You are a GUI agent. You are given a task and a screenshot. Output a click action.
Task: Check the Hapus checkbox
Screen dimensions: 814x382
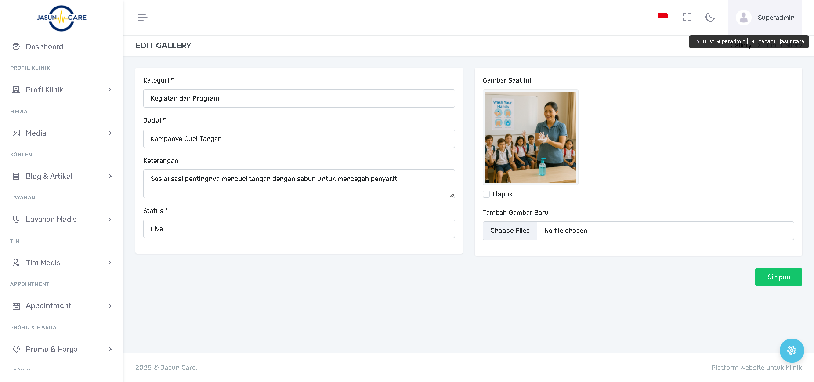pyautogui.click(x=486, y=194)
